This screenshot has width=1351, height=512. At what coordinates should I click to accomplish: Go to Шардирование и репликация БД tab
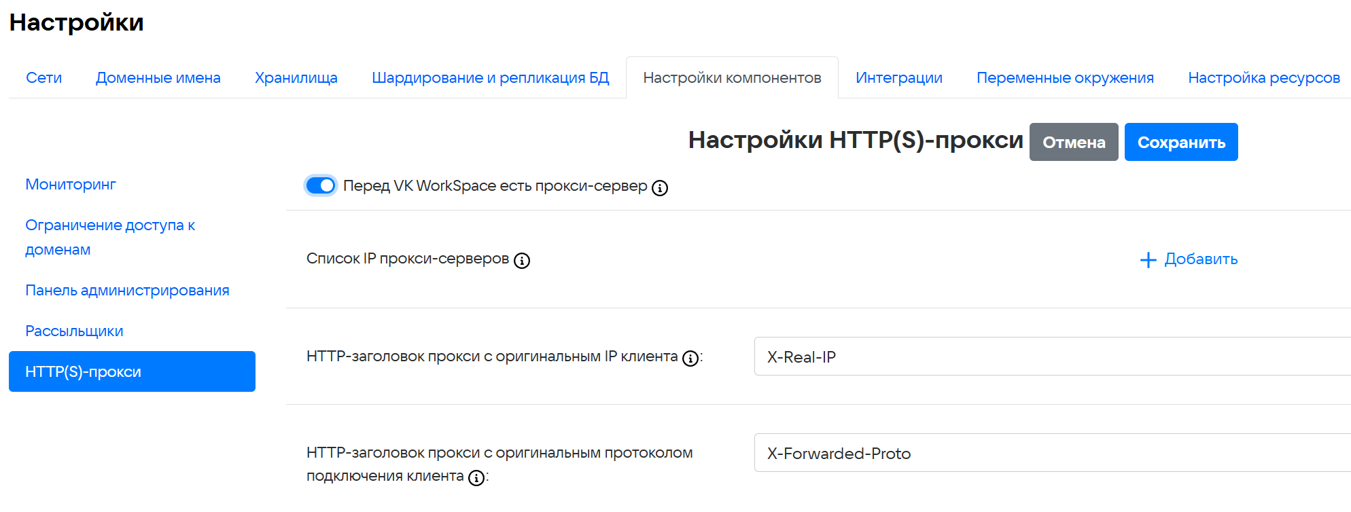[490, 78]
